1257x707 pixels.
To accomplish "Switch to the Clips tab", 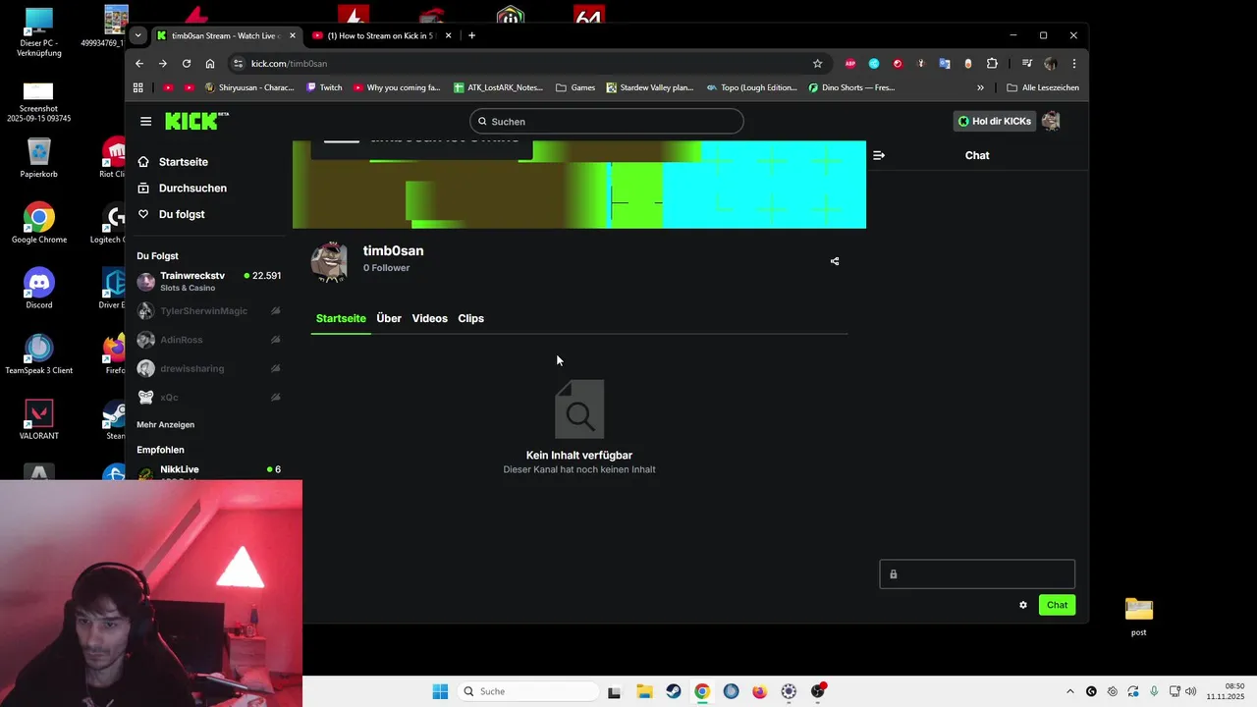I will click(470, 318).
